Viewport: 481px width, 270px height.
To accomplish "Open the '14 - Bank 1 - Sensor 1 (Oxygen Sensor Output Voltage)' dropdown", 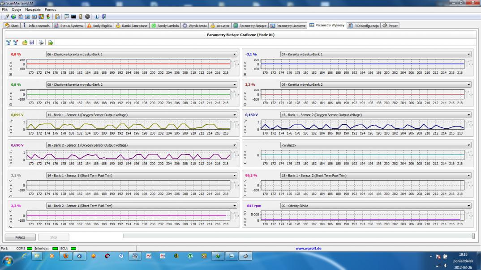I will [142, 115].
